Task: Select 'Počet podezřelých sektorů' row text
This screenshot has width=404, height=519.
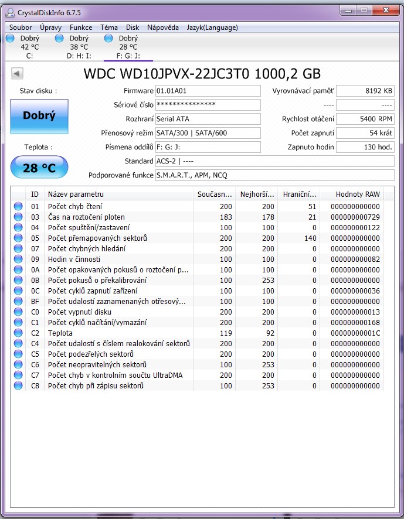Action: (x=91, y=354)
